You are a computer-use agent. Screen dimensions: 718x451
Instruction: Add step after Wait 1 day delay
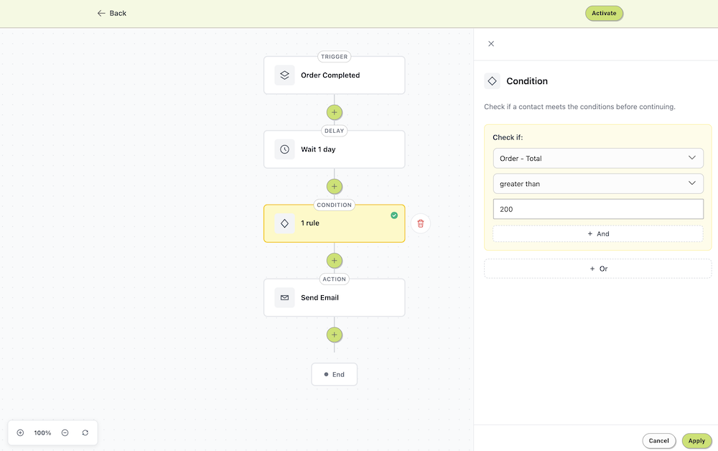(335, 186)
